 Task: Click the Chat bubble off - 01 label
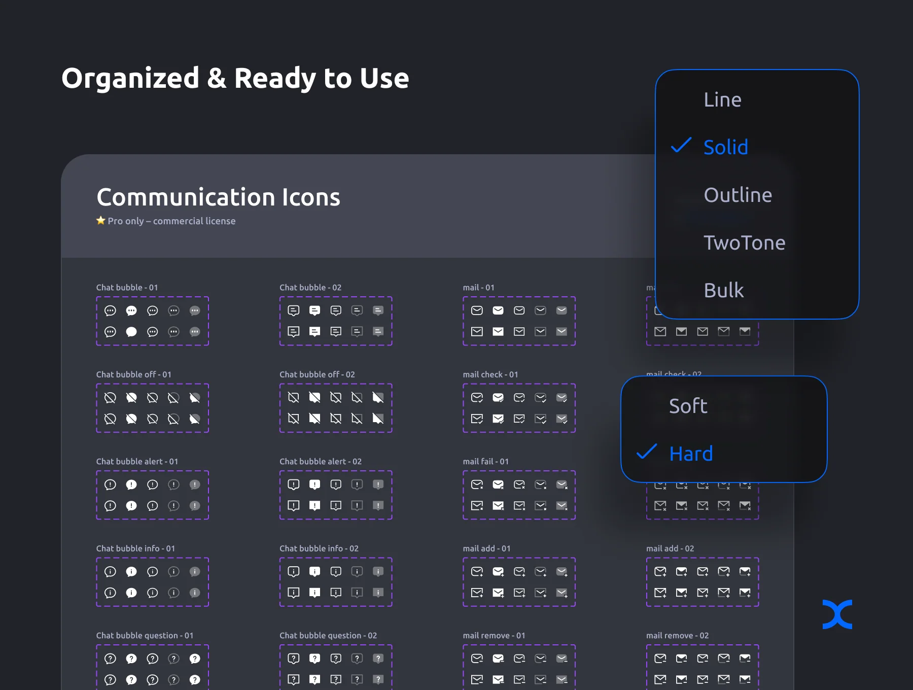134,374
